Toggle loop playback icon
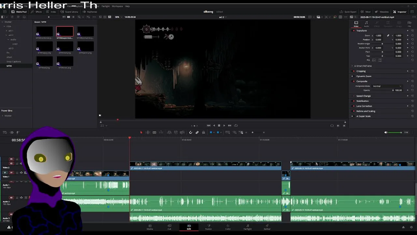 [236, 125]
